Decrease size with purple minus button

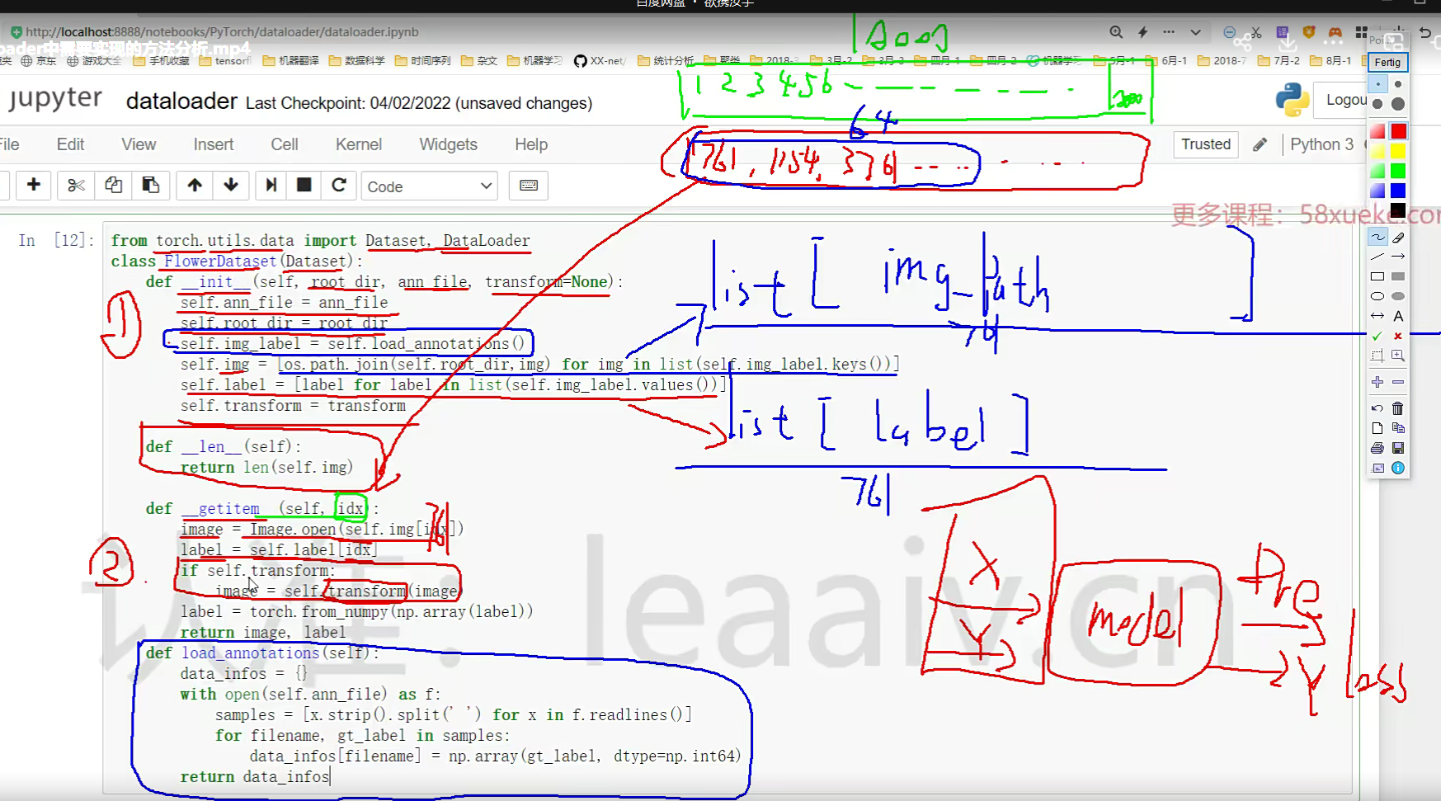(1398, 383)
